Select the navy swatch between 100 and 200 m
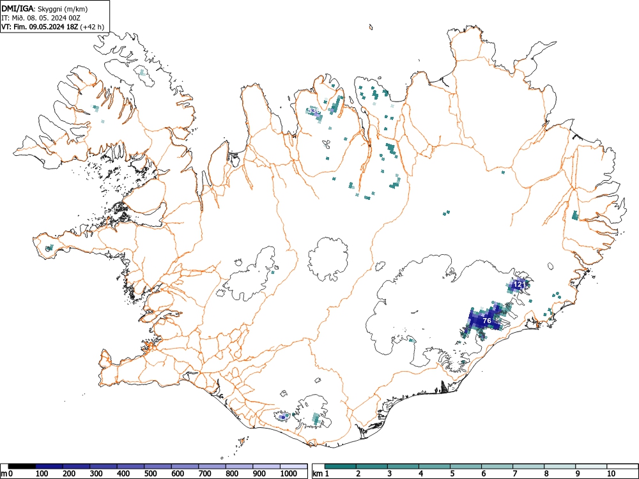The height and width of the screenshot is (479, 639). point(49,466)
